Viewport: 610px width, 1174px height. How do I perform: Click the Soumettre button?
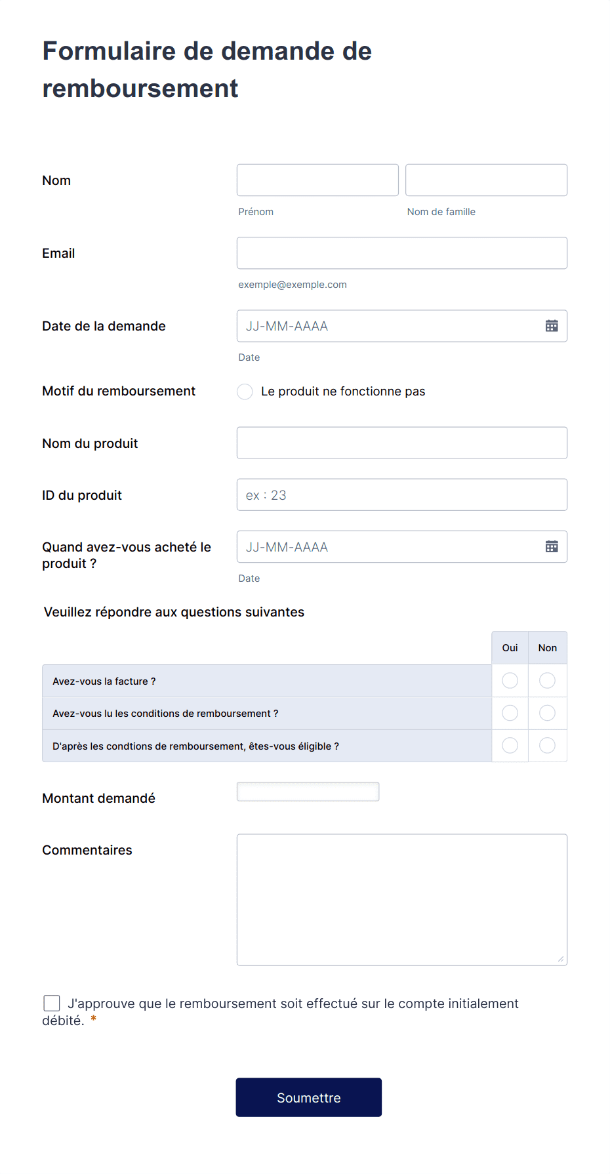tap(308, 1097)
